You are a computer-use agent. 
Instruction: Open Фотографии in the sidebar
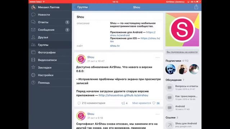pos(50,52)
